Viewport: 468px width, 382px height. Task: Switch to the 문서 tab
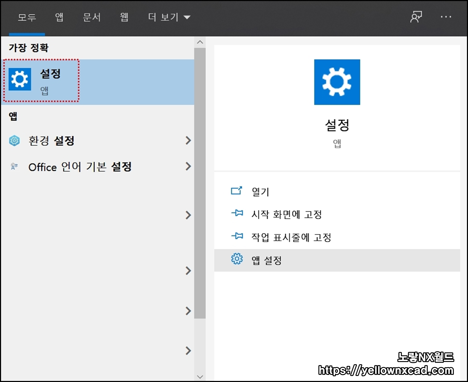pos(92,17)
